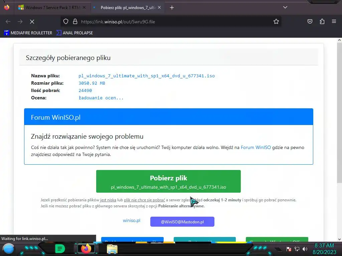Click the scrollbar up arrow
Viewport: 342px width, 256px height.
tap(339, 40)
